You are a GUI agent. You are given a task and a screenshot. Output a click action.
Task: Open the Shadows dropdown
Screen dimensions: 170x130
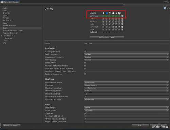tap(126, 85)
